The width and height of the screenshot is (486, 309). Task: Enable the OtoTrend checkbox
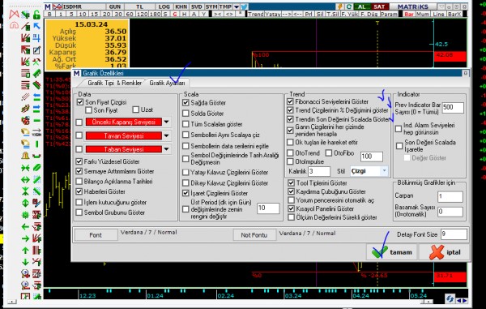pos(290,153)
